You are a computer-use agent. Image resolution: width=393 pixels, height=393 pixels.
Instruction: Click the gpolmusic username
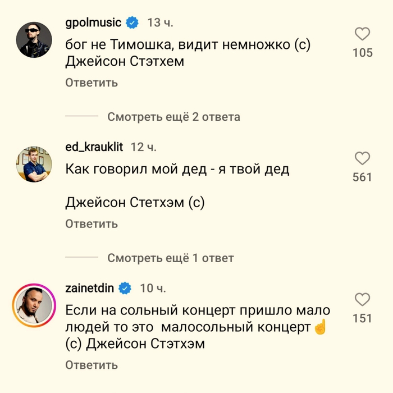pyautogui.click(x=93, y=23)
